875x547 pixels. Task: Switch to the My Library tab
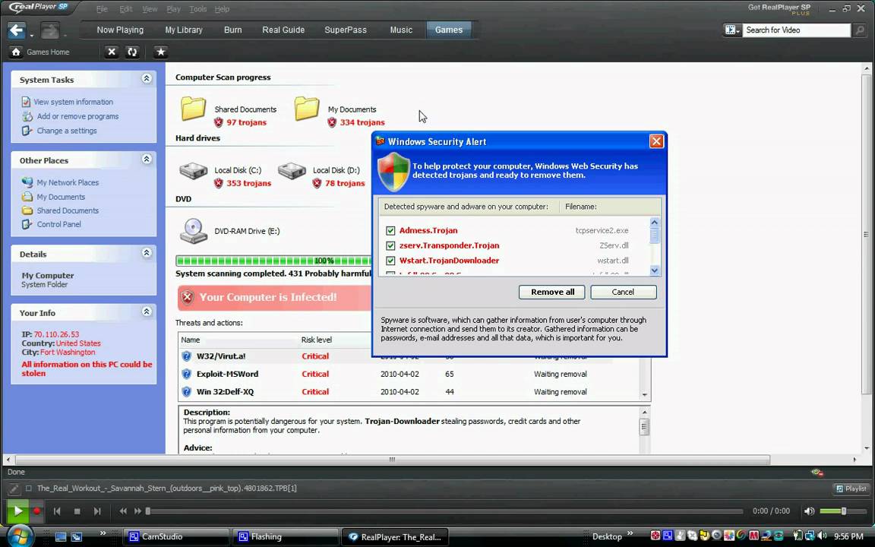(184, 30)
